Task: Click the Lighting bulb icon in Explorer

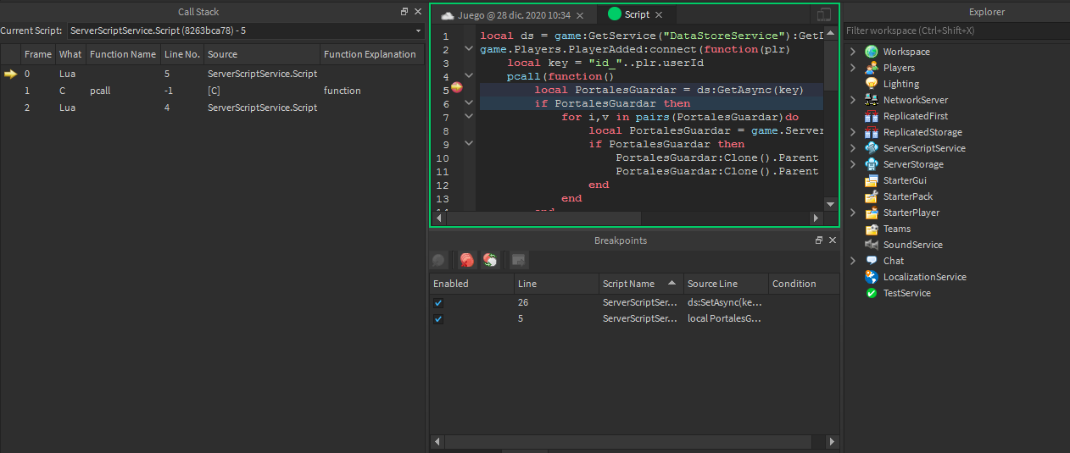Action: 871,84
